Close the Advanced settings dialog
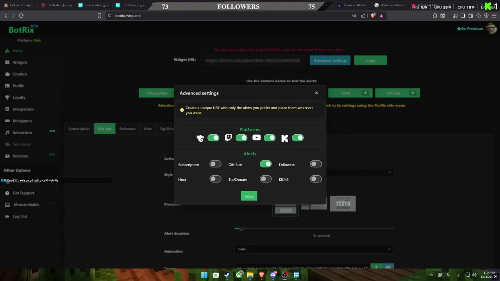The height and width of the screenshot is (281, 500). click(x=316, y=93)
